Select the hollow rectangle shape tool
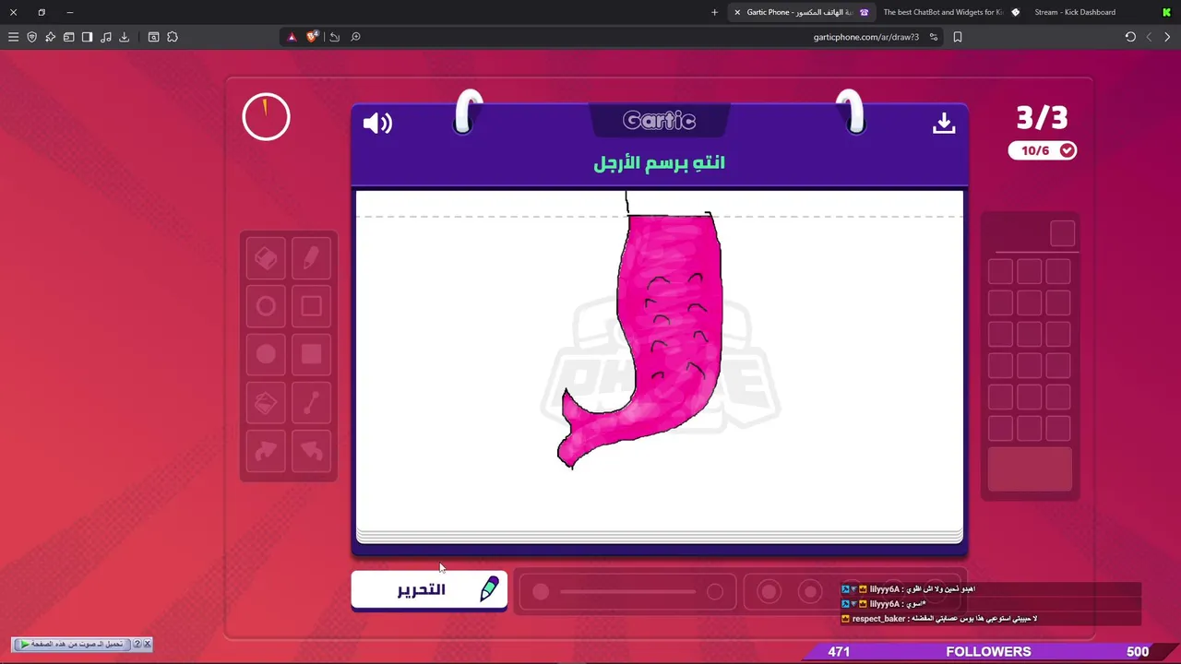This screenshot has height=664, width=1181. (312, 306)
